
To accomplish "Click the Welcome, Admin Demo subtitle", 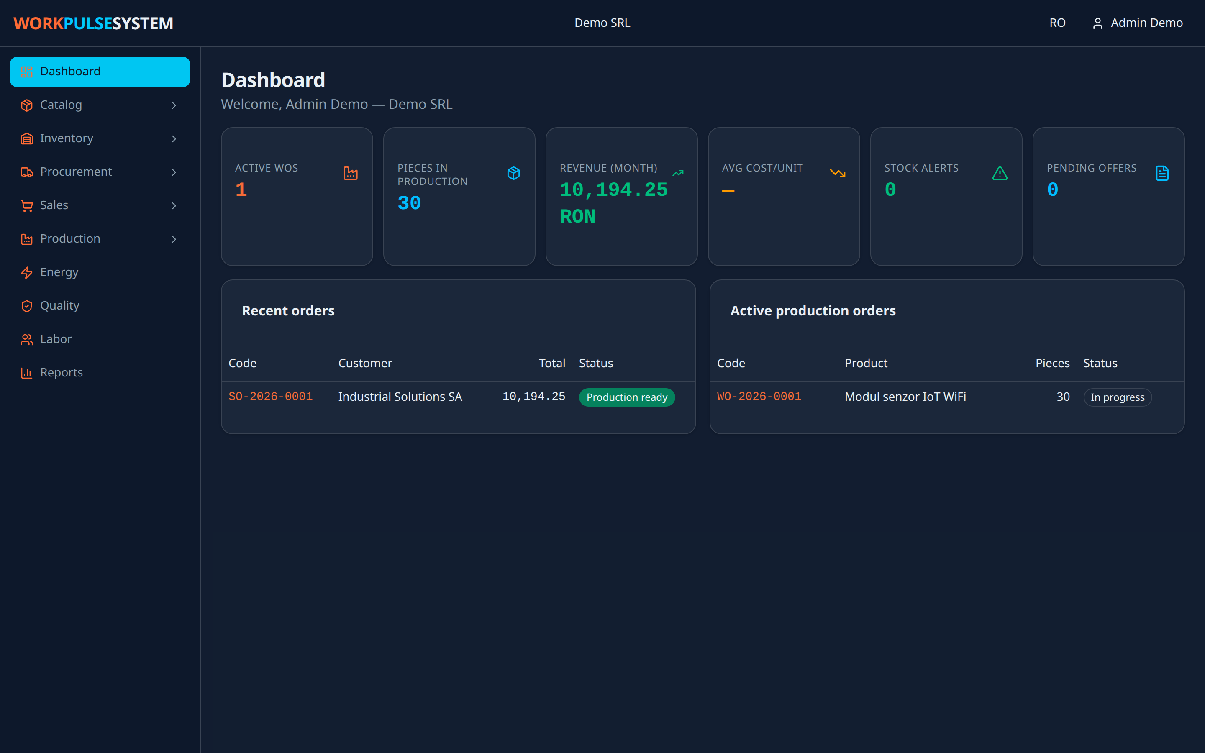I will pos(336,104).
